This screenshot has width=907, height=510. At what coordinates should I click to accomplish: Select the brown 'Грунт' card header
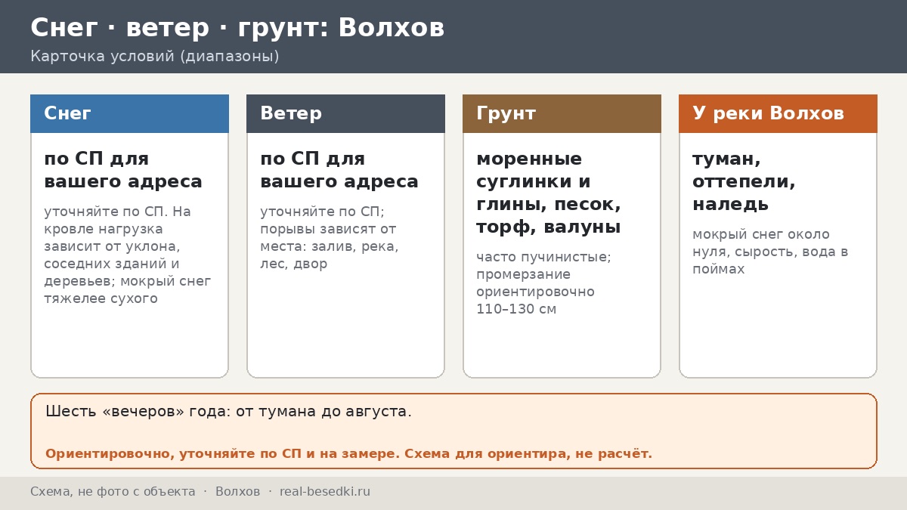click(562, 113)
